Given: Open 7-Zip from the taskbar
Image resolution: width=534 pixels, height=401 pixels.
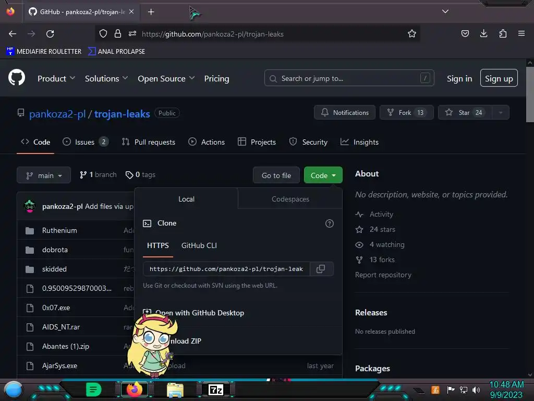Looking at the screenshot, I should pyautogui.click(x=216, y=390).
